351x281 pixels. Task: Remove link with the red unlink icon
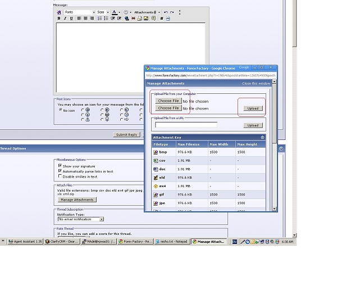(x=133, y=19)
